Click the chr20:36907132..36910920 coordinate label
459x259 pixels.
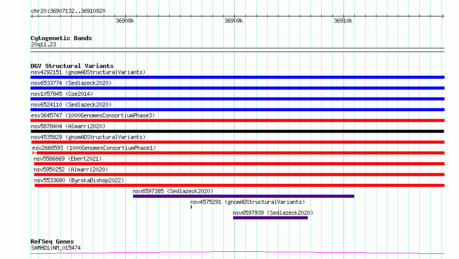[x=68, y=11]
